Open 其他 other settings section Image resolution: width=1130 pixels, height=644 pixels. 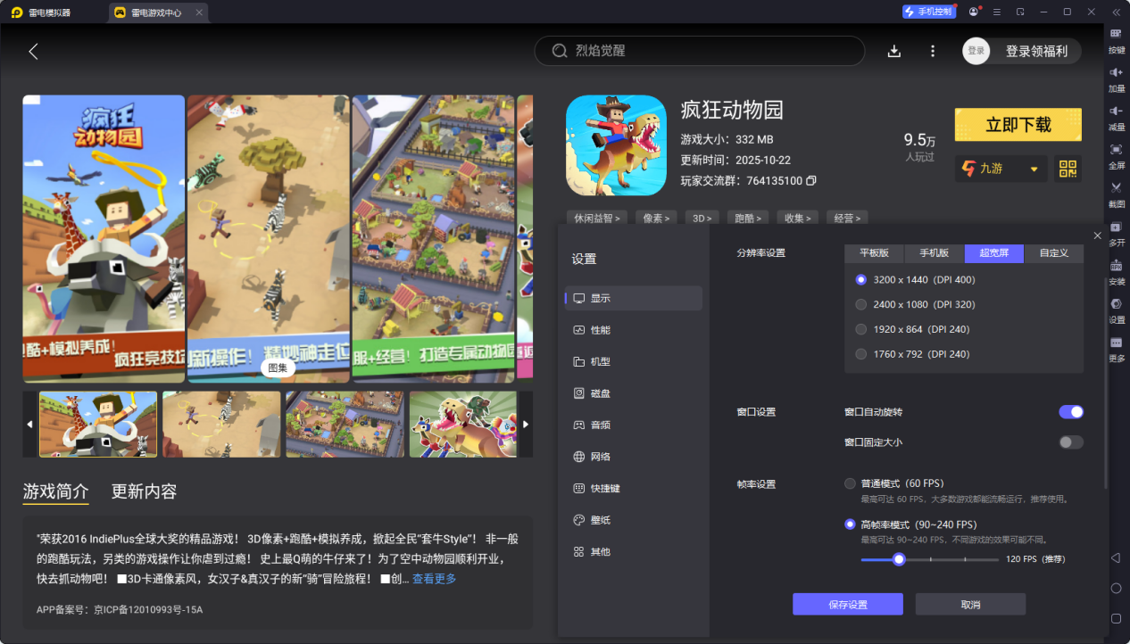click(x=633, y=552)
